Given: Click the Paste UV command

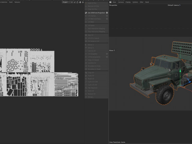Looking at the screenshot, I should point(96,76).
